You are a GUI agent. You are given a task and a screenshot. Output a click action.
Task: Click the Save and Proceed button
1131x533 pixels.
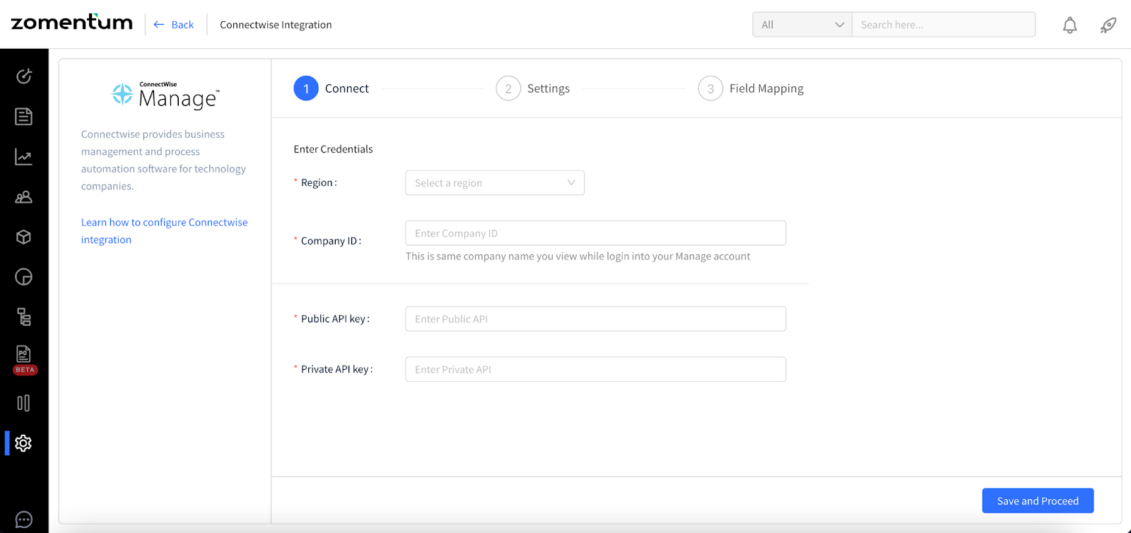pyautogui.click(x=1038, y=500)
